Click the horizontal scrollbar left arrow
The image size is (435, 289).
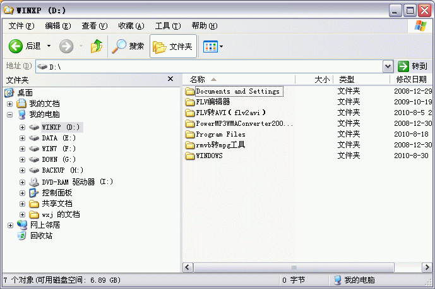coord(188,267)
